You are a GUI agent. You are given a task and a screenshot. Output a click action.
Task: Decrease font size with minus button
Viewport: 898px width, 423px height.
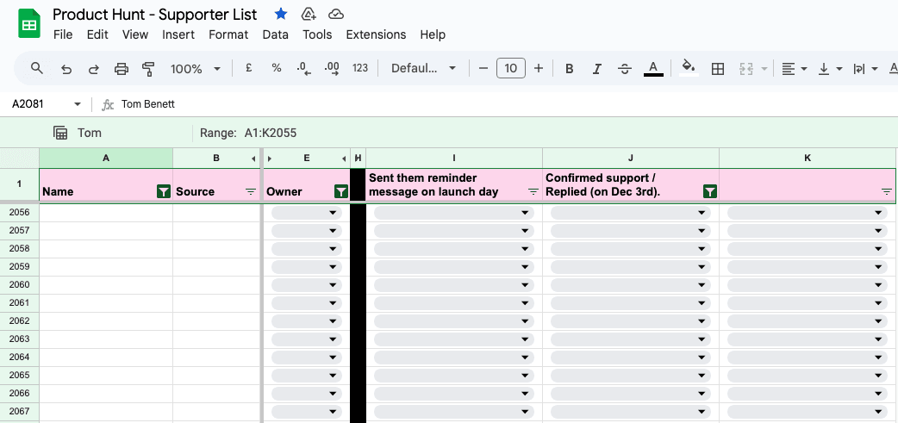[x=483, y=69]
